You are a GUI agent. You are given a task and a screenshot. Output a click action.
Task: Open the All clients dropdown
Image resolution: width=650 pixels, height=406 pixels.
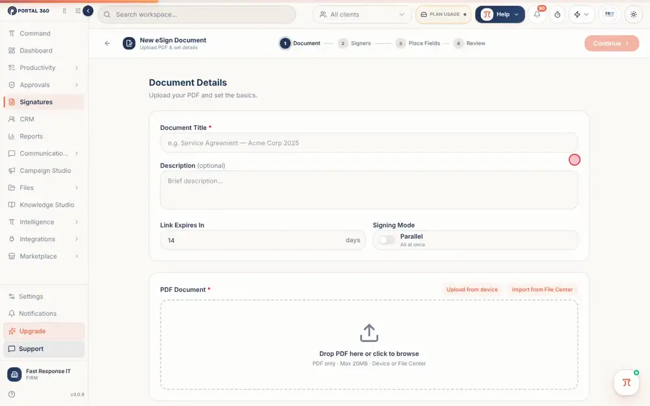tap(362, 14)
